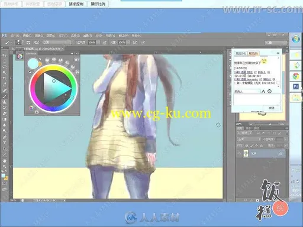Toggle visibility eye of the layer
303x227 pixels.
click(x=239, y=153)
